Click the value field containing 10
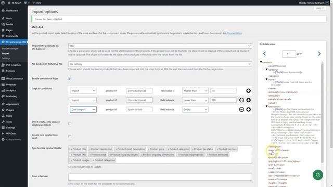 point(223,91)
